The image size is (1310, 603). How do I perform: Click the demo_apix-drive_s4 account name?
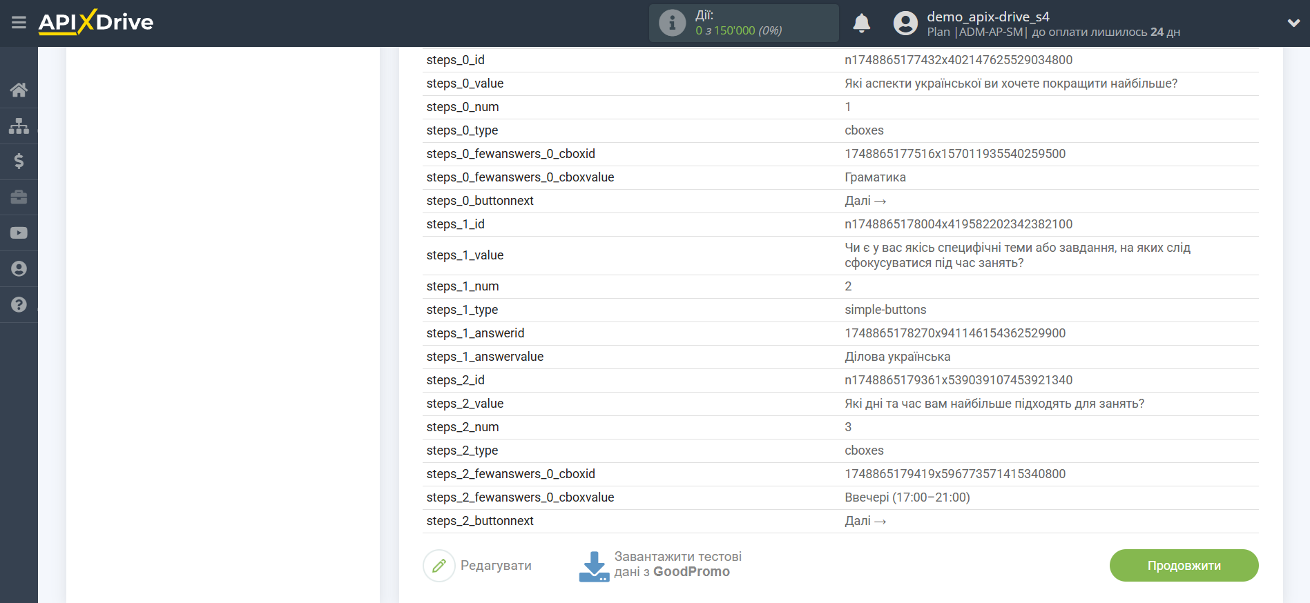tap(988, 17)
